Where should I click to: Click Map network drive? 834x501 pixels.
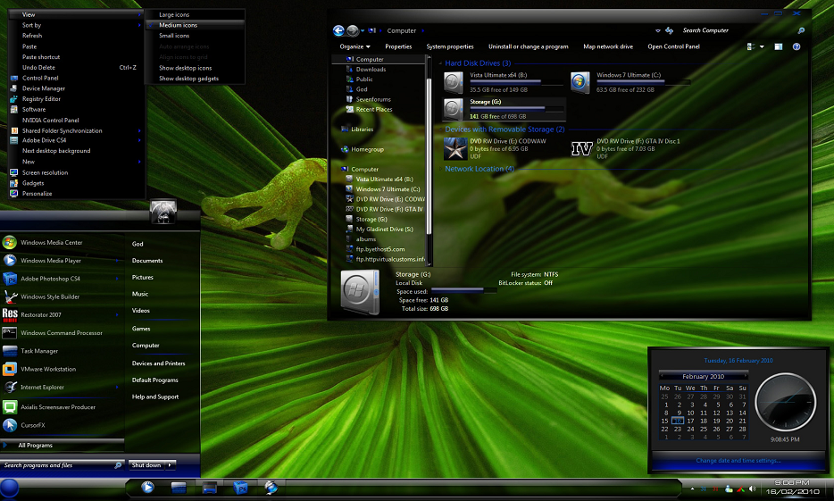tap(608, 46)
